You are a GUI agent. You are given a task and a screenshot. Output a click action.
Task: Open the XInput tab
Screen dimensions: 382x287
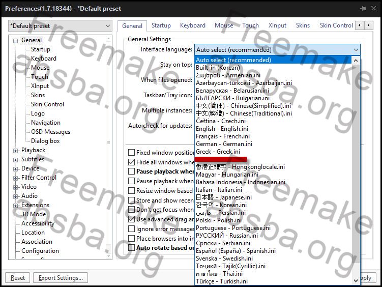(x=277, y=25)
